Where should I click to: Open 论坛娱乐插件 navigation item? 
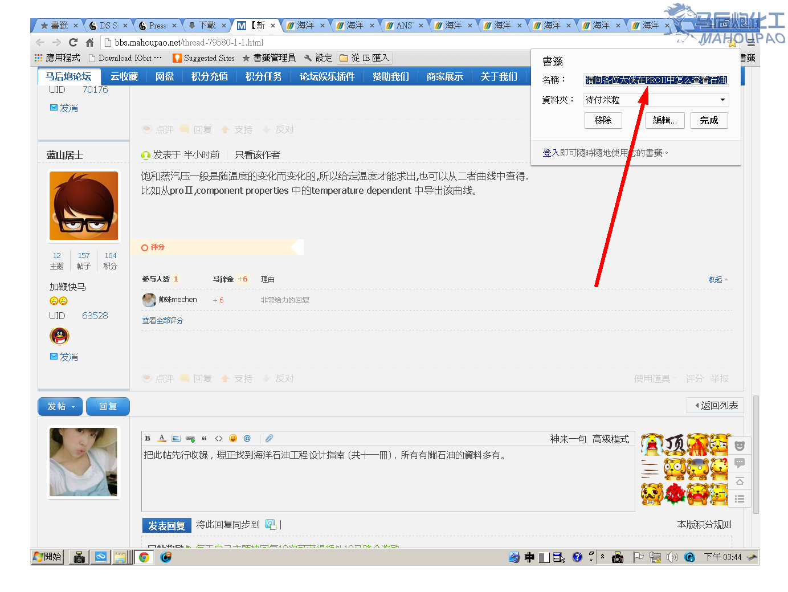327,76
